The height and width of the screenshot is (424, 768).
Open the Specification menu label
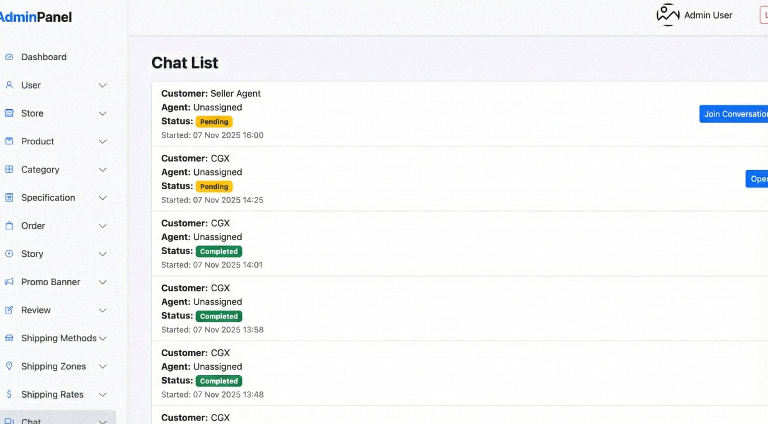48,197
